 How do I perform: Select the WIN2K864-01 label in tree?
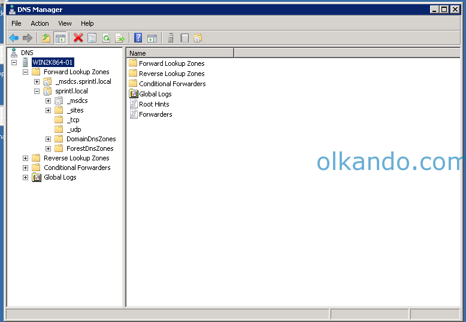pos(53,62)
